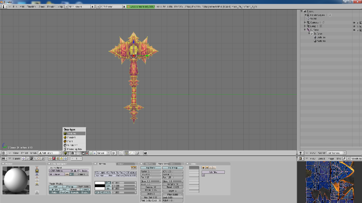Click the diffuse color swatch
This screenshot has height=203, width=362.
pos(100,183)
